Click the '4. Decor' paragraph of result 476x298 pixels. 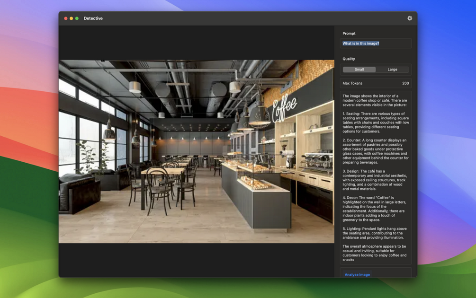(374, 209)
